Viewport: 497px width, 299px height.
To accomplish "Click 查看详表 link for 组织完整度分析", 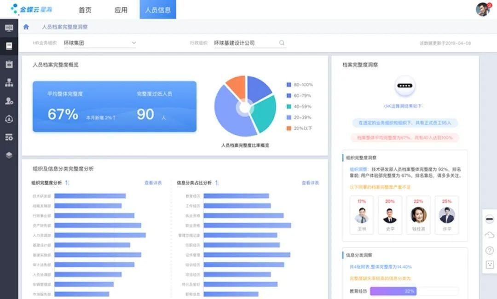I will pyautogui.click(x=153, y=183).
